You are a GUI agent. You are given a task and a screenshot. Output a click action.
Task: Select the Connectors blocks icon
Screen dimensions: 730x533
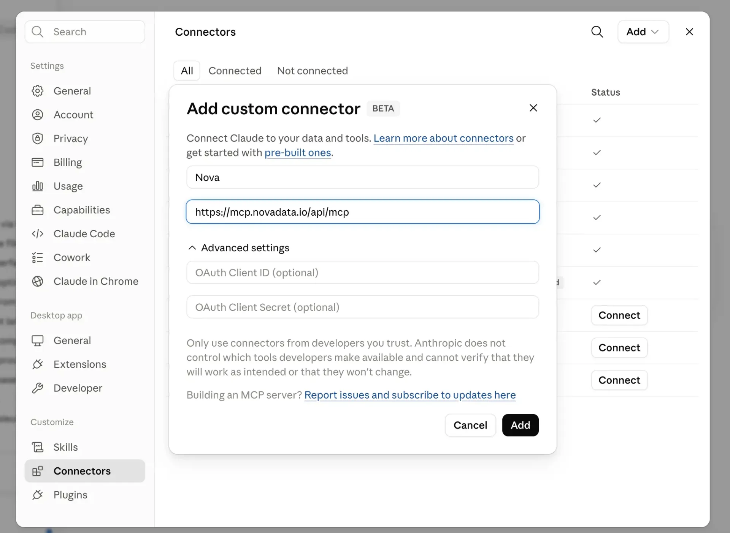coord(37,471)
